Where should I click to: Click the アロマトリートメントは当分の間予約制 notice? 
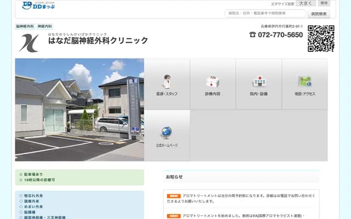click(x=241, y=198)
